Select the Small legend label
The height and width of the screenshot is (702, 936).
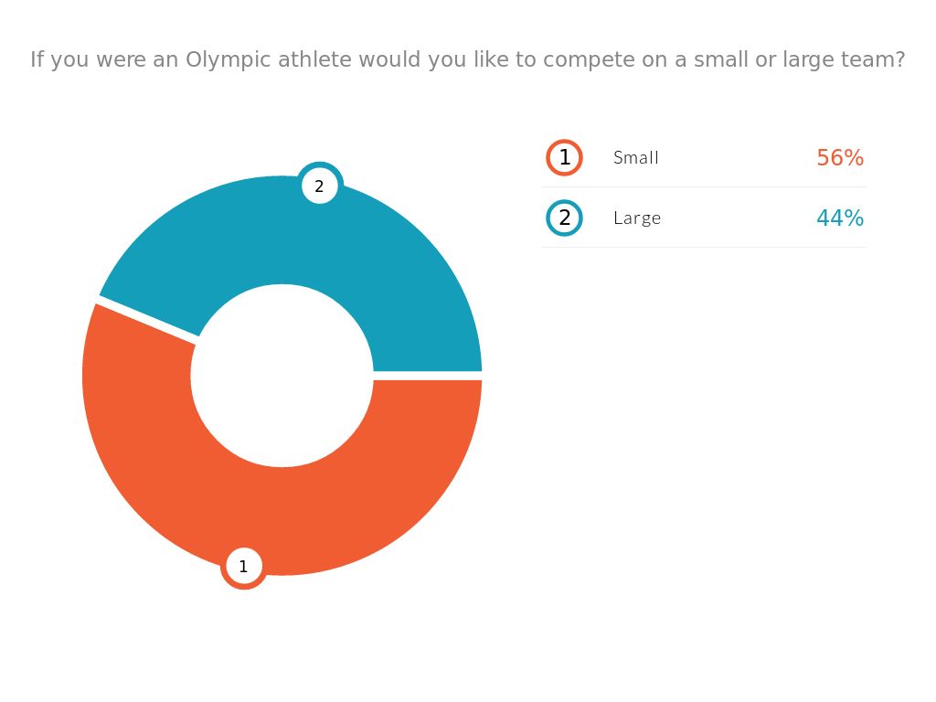(x=636, y=157)
